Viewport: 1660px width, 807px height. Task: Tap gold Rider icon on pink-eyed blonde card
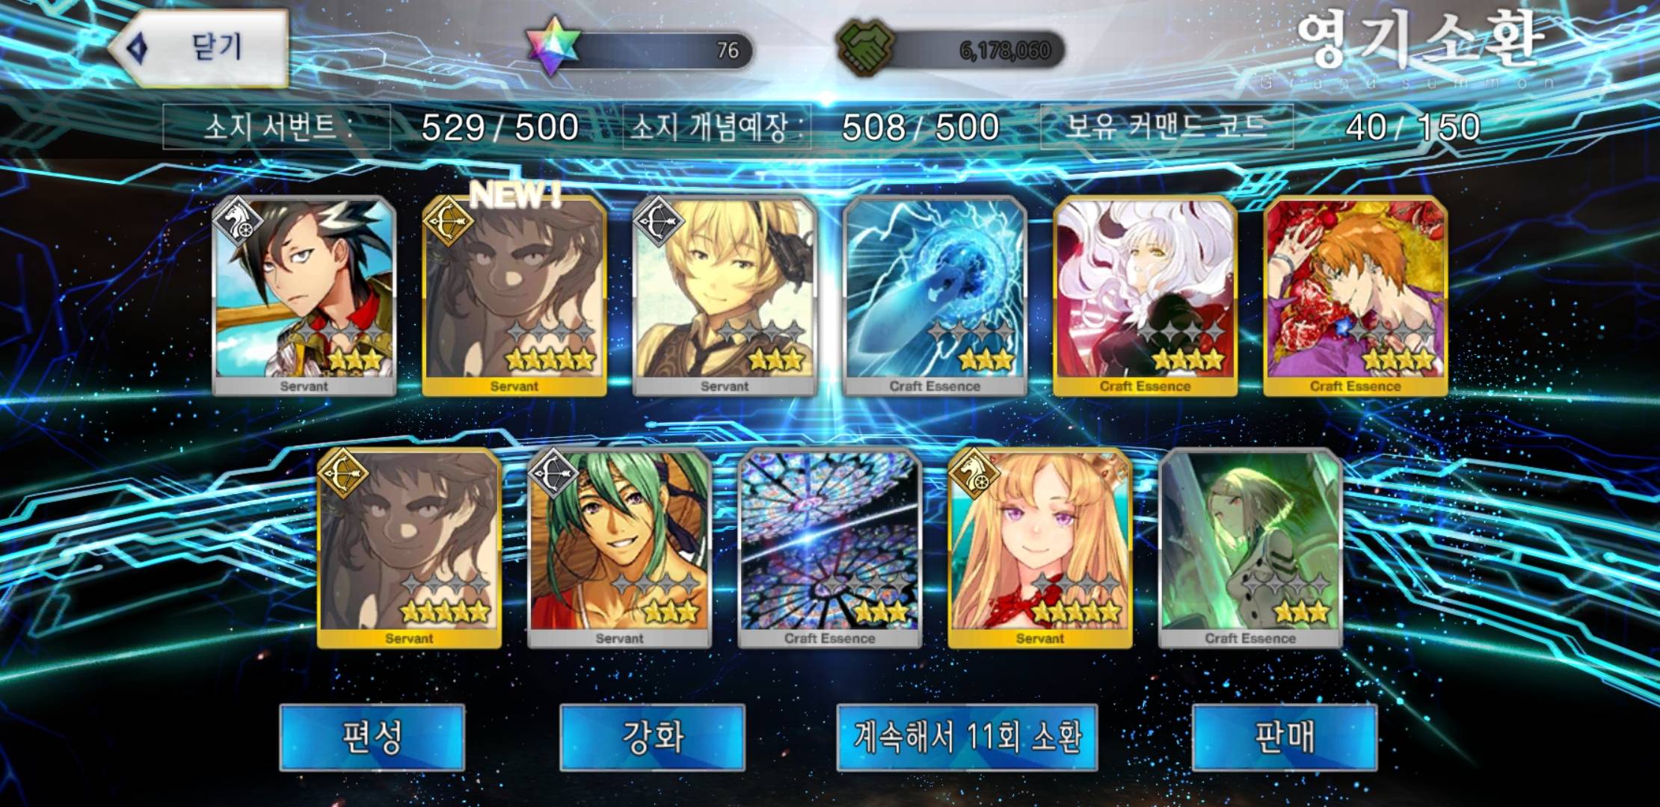tap(974, 474)
